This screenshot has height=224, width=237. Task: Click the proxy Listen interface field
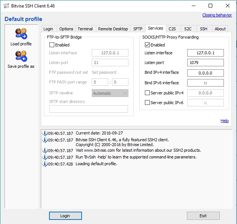point(206,53)
